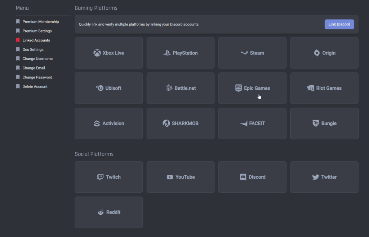Link a Riot Games account
This screenshot has width=369, height=237.
324,88
